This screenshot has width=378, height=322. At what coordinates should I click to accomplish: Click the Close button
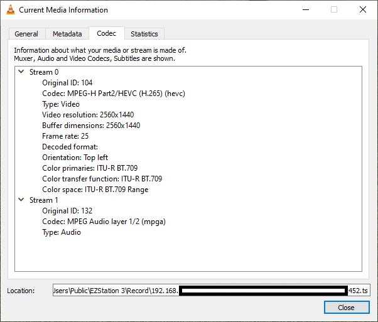point(347,308)
